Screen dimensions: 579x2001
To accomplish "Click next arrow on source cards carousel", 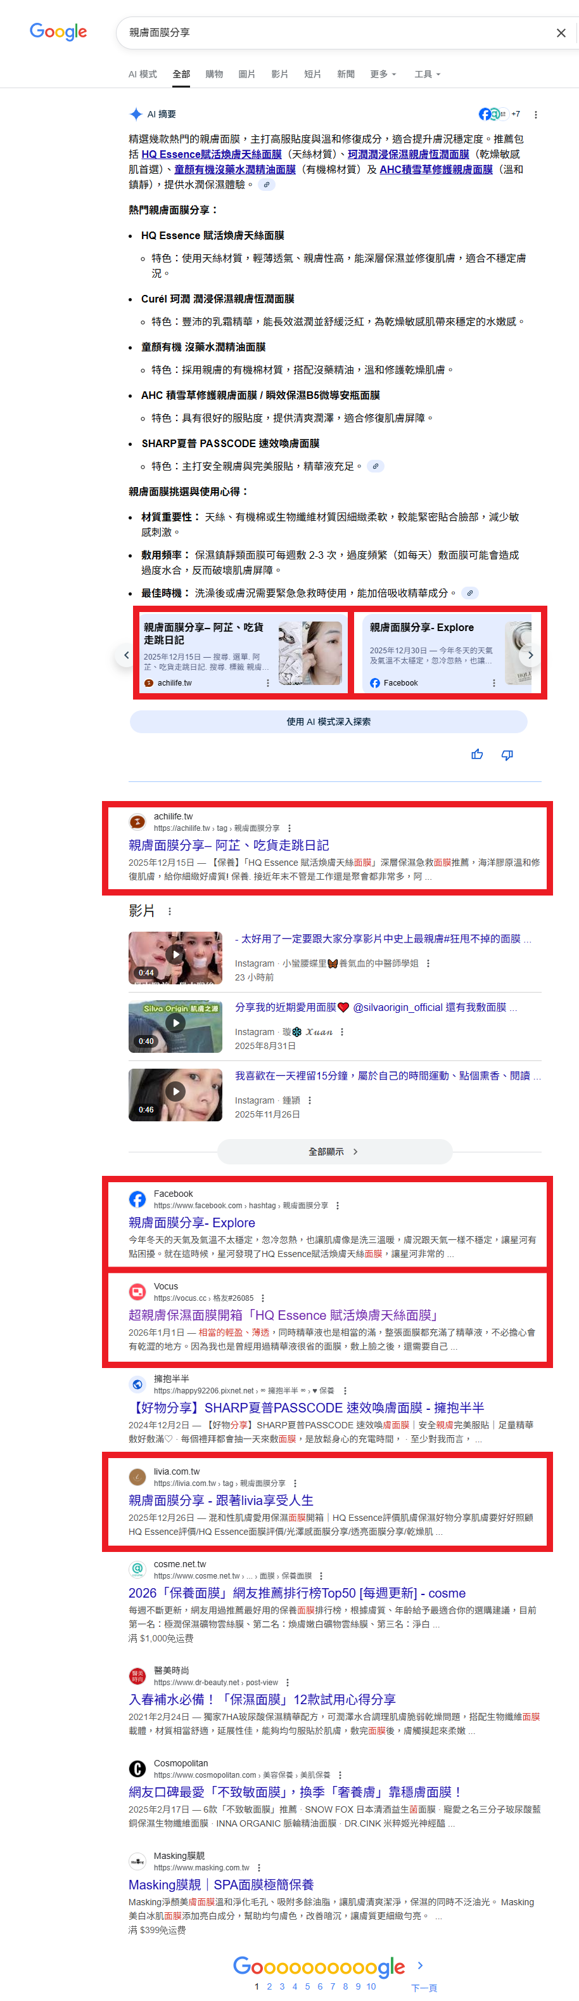I will pyautogui.click(x=530, y=655).
